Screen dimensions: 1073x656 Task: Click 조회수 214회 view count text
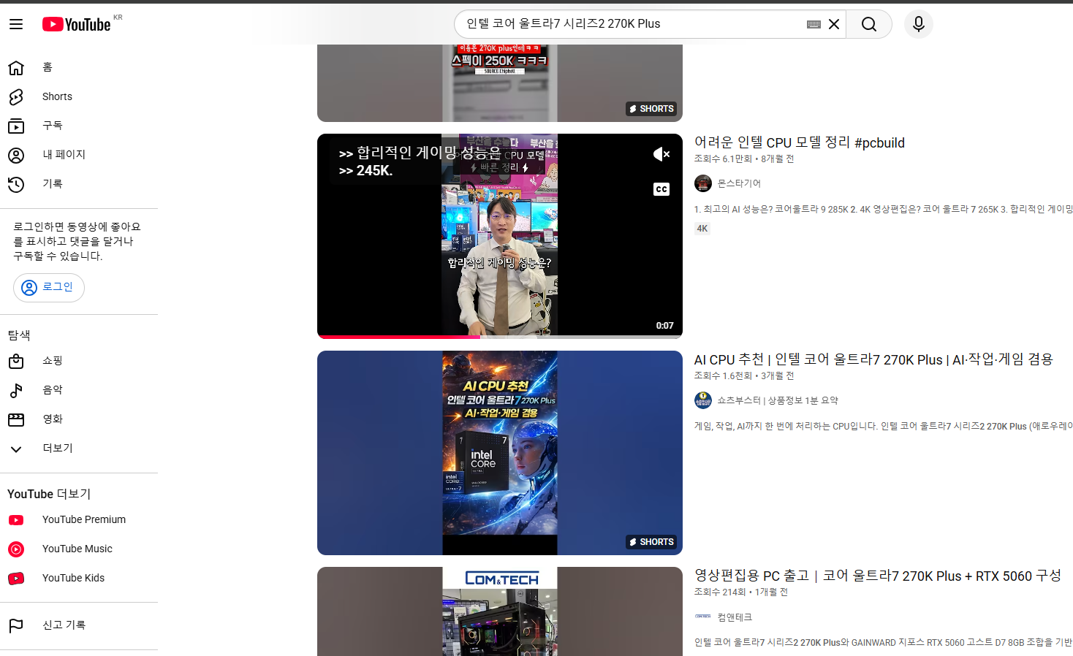[x=720, y=592]
